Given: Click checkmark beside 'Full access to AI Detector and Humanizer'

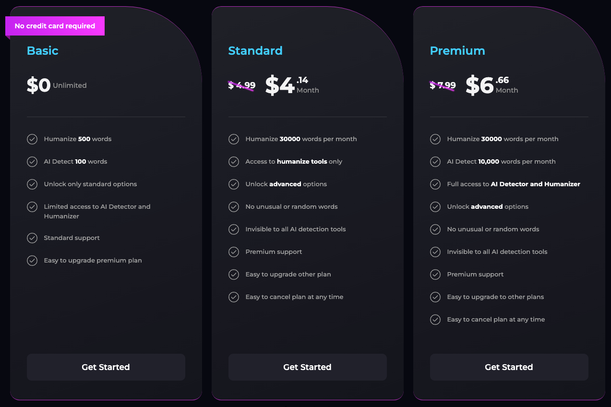Looking at the screenshot, I should pos(435,184).
